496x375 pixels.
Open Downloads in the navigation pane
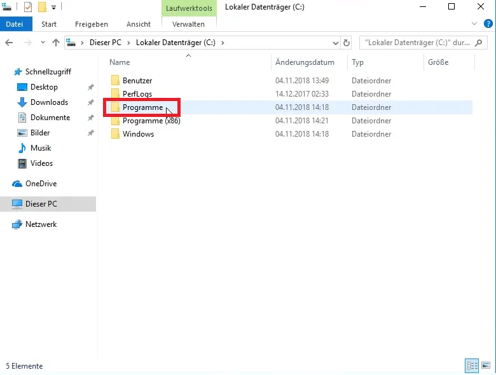pyautogui.click(x=49, y=102)
